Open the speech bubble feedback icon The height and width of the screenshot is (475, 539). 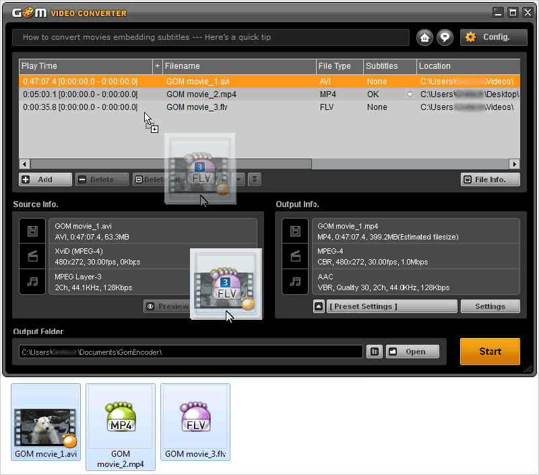[x=445, y=38]
